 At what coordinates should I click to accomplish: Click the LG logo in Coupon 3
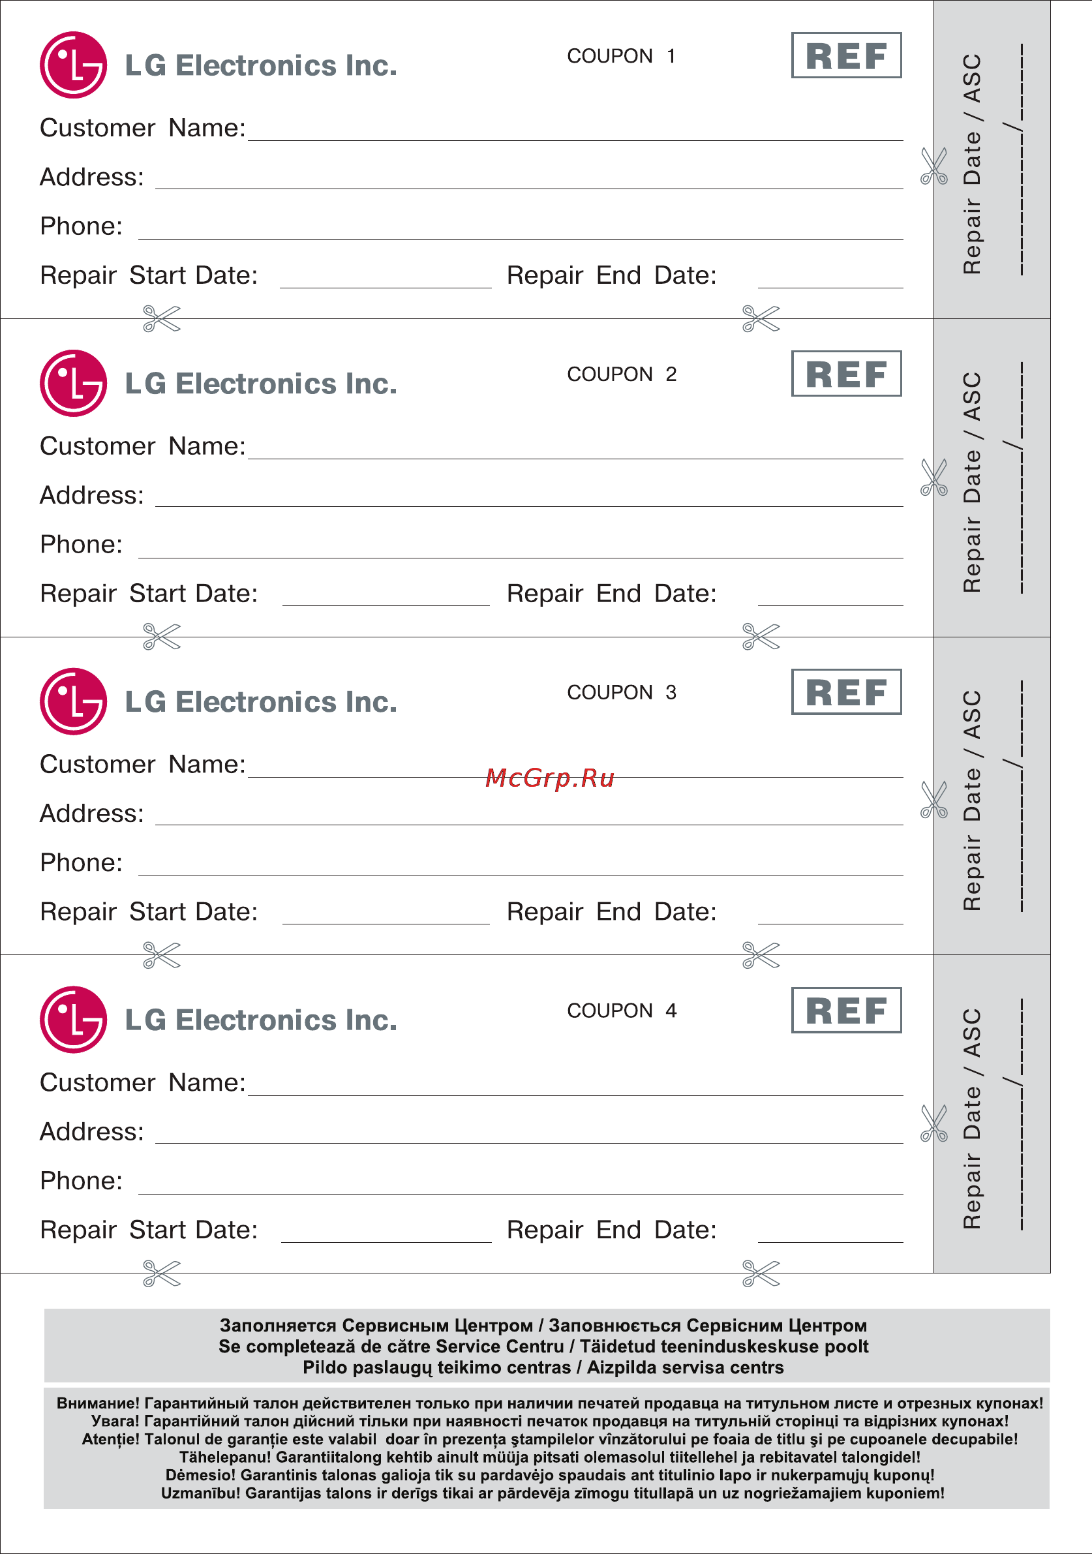click(73, 701)
